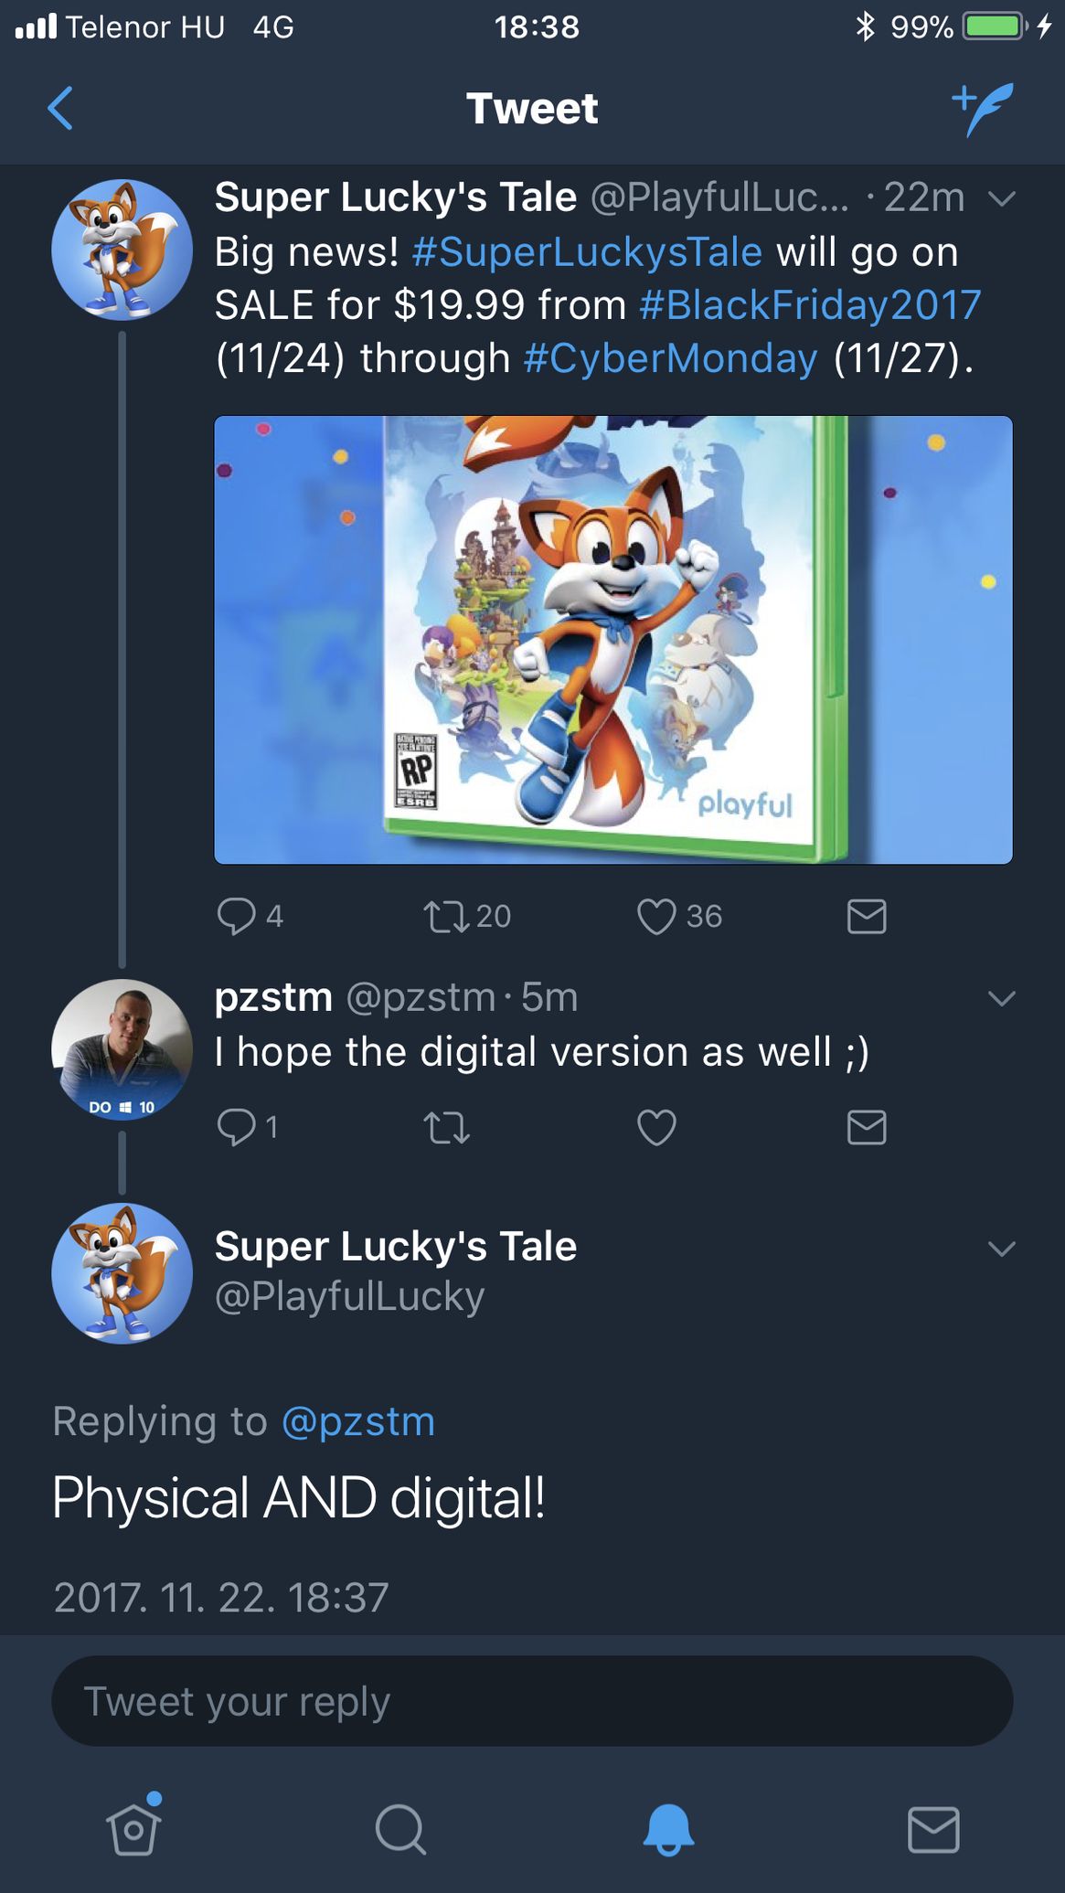Open options chevron on sale tweet
This screenshot has width=1065, height=1893.
[1002, 198]
